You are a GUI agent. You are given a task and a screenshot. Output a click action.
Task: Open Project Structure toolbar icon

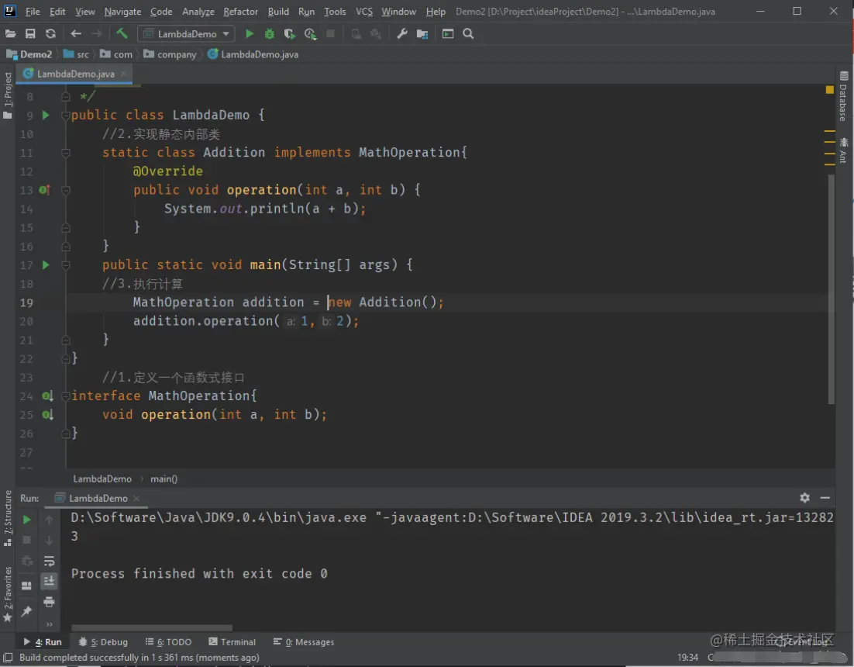422,34
